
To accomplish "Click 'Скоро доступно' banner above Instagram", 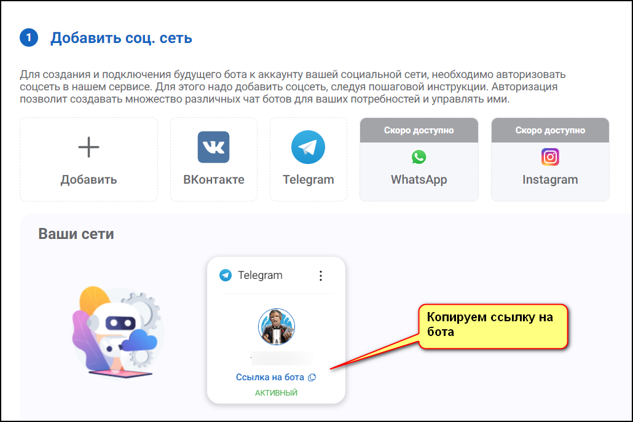I will coord(550,130).
